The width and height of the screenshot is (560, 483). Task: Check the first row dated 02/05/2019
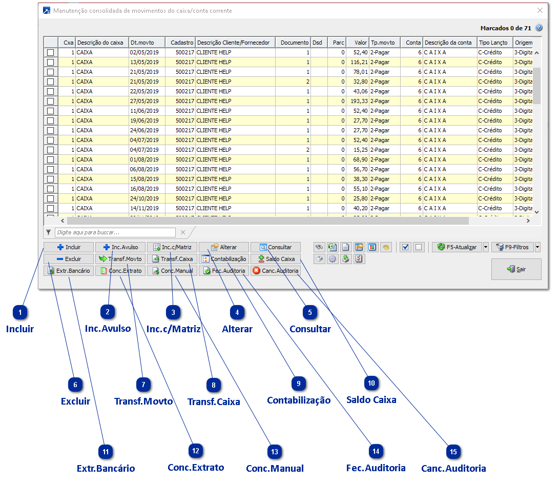(x=50, y=52)
